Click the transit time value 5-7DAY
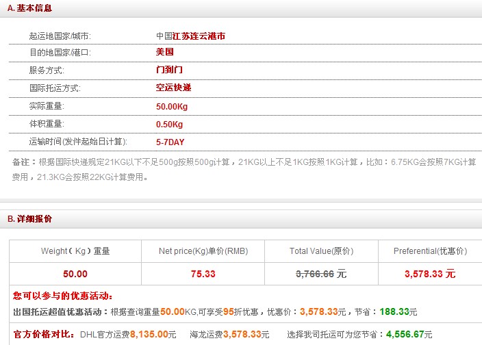 pyautogui.click(x=170, y=142)
